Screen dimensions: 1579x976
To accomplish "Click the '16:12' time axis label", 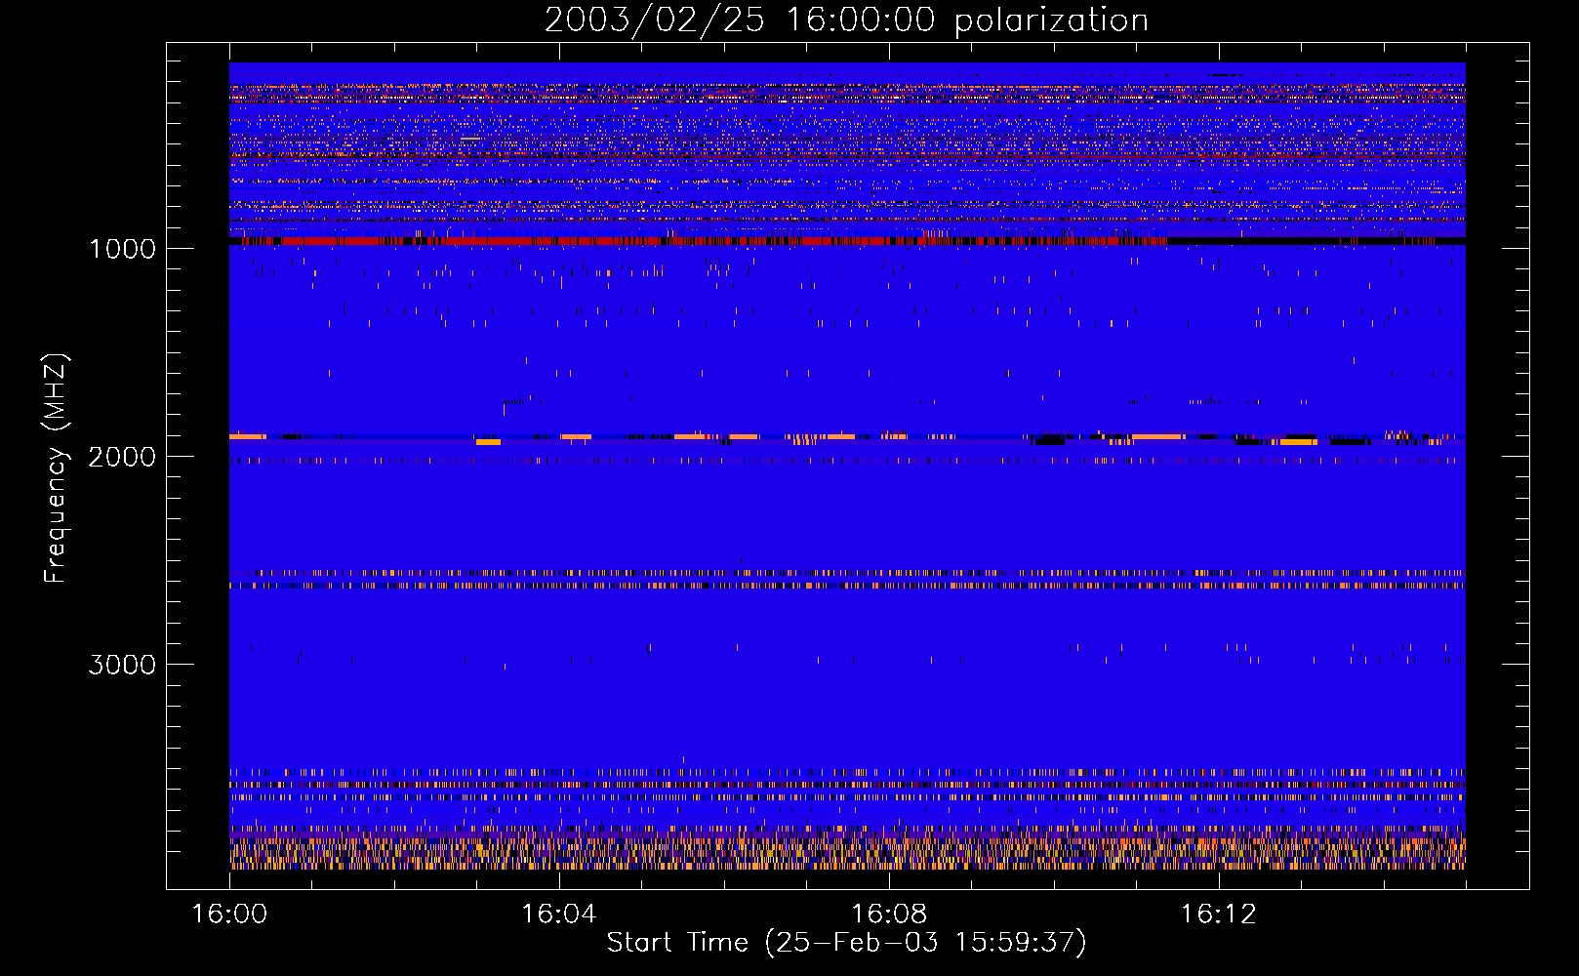I will point(1219,915).
